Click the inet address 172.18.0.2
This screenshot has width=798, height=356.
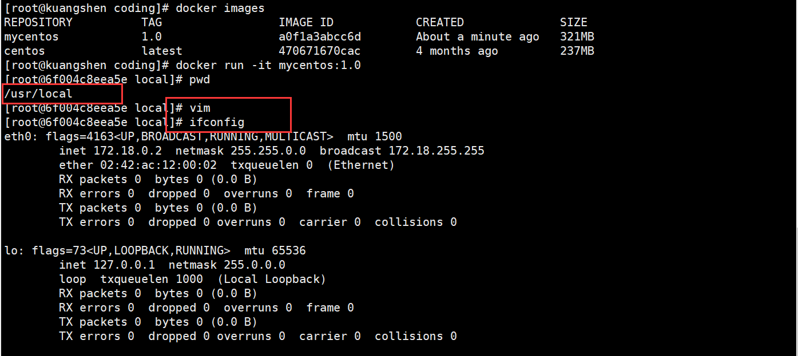[131, 151]
